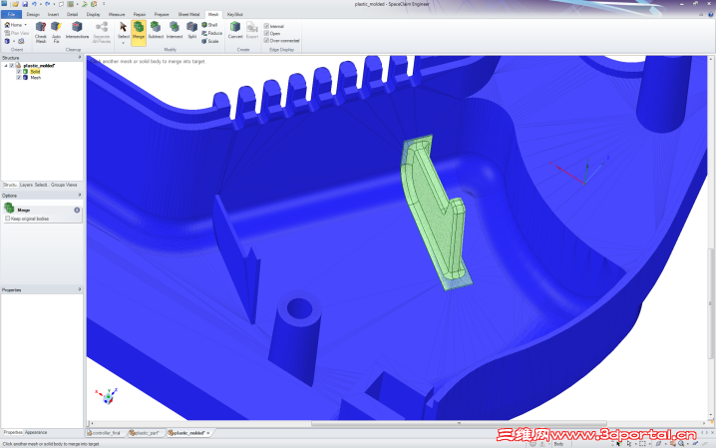Uncheck the Over-connected edge display option
716x448 pixels.
(x=266, y=41)
